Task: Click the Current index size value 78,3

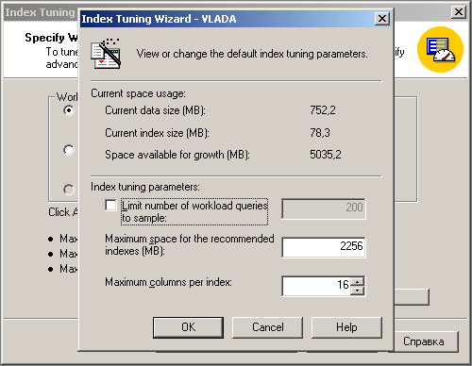Action: [320, 133]
